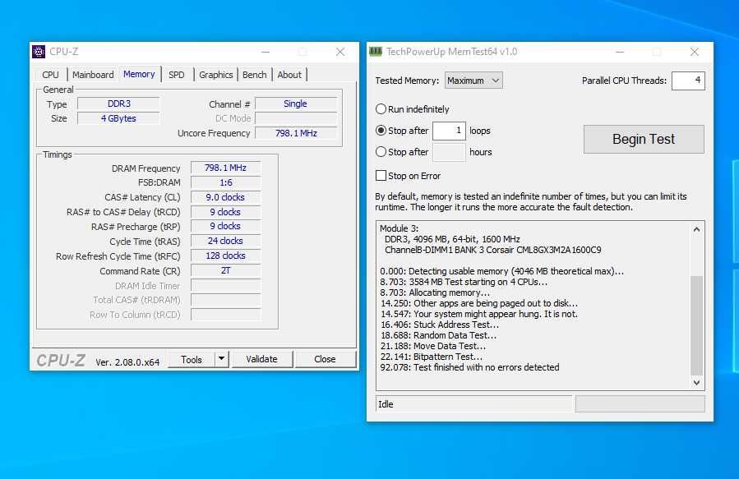Switch to the Mainboard tab

coord(93,75)
